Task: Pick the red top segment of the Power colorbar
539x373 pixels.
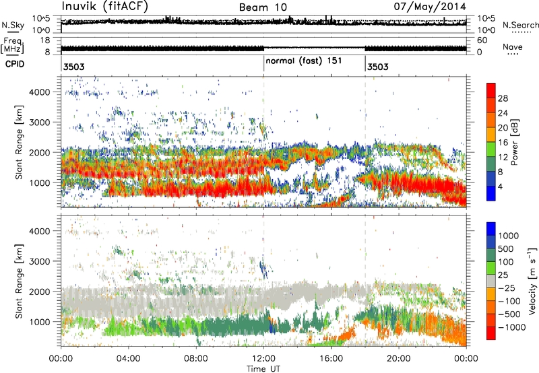Action: 491,90
